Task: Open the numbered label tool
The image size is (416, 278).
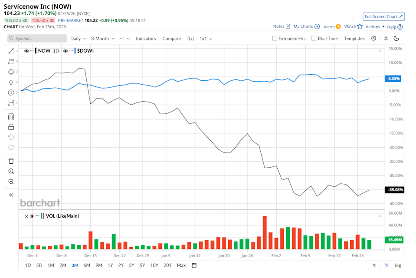Action: (11, 93)
